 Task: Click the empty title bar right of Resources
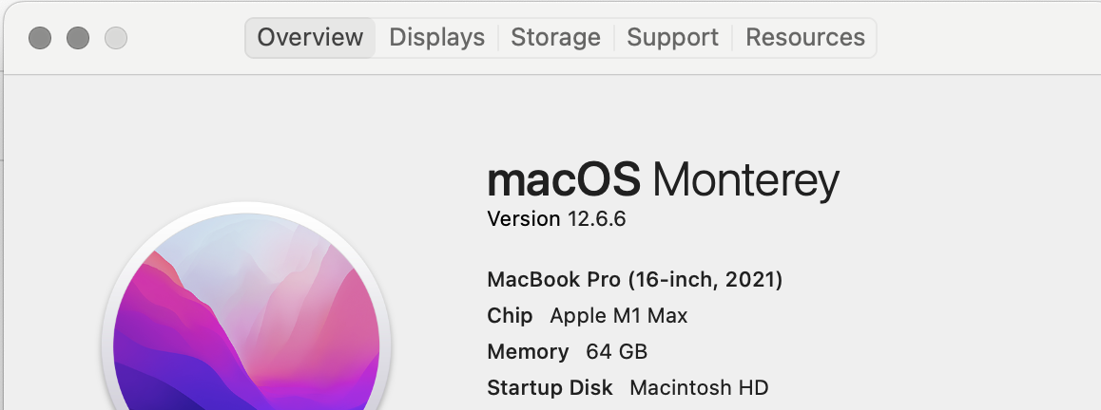coord(987,37)
